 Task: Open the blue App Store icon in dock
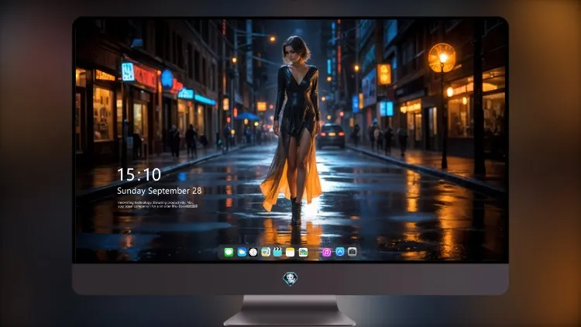click(x=340, y=252)
